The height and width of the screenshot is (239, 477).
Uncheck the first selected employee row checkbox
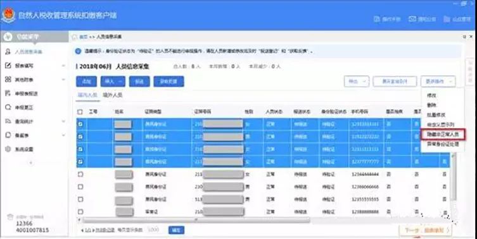(80, 124)
